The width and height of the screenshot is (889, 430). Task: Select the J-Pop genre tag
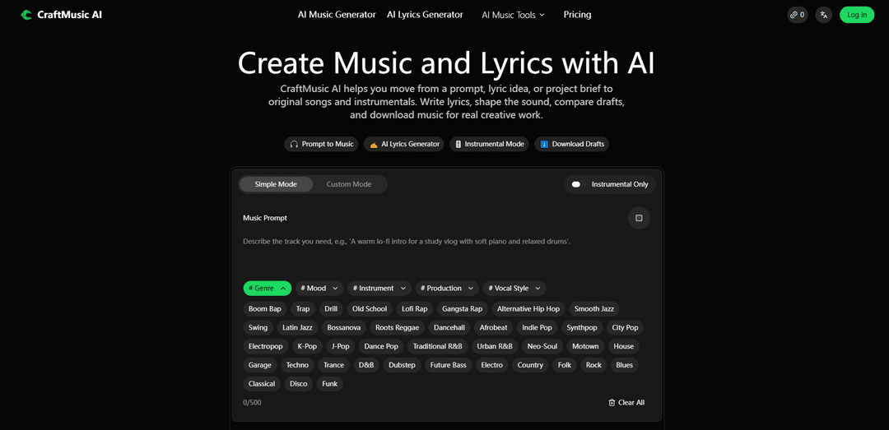pos(340,346)
